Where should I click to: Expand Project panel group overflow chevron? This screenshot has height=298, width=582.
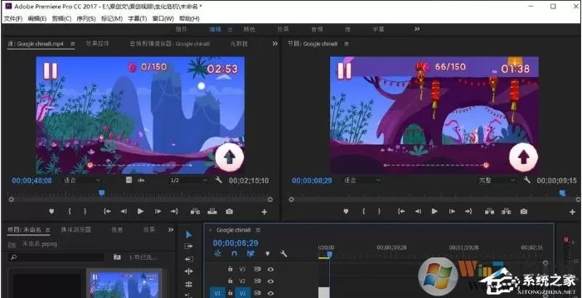(171, 230)
